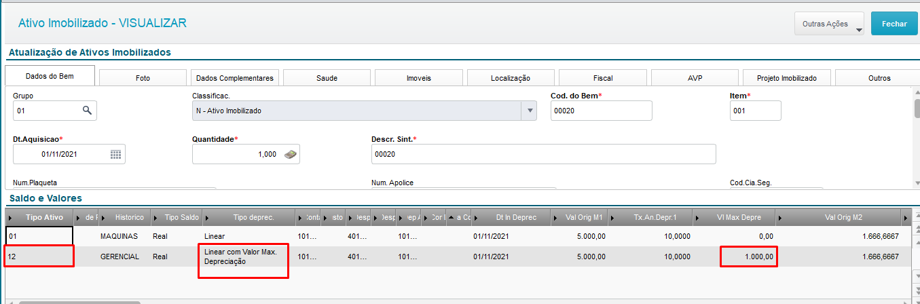Click the "Linear" cell in MAQUINAS row
This screenshot has width=920, height=304.
tap(249, 236)
